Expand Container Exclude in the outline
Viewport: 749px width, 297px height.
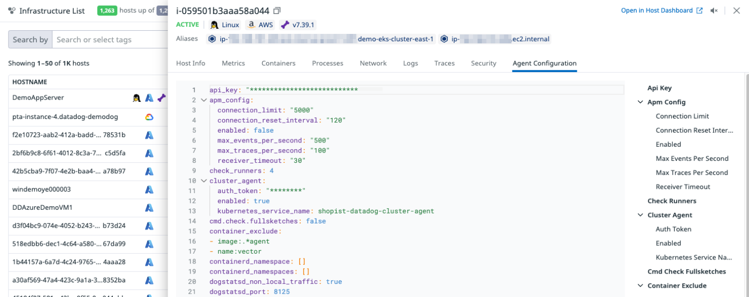[640, 286]
